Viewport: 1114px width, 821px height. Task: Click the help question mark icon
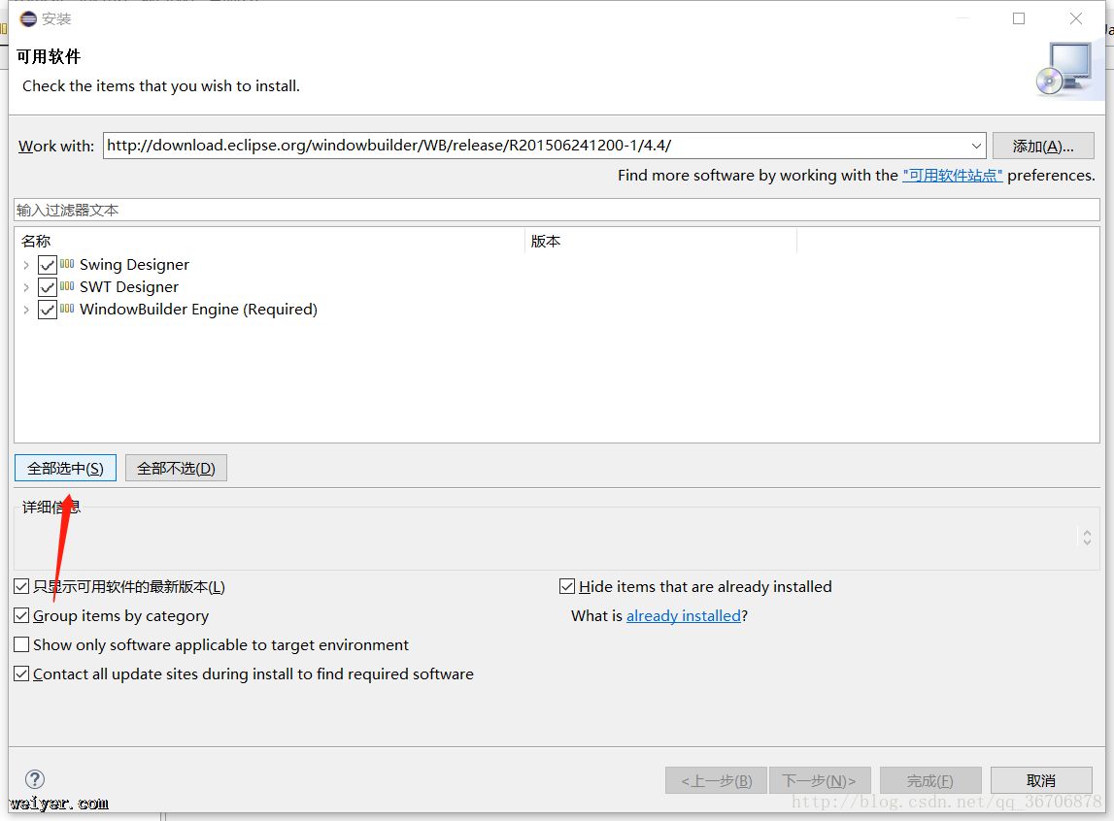[x=35, y=779]
